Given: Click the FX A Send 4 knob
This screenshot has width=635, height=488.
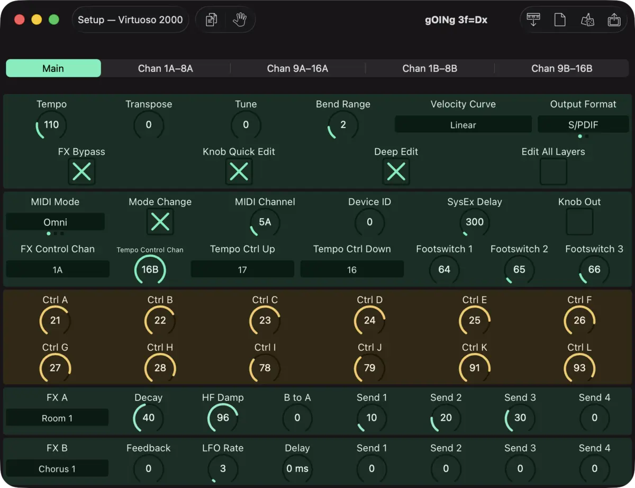Looking at the screenshot, I should (x=595, y=418).
